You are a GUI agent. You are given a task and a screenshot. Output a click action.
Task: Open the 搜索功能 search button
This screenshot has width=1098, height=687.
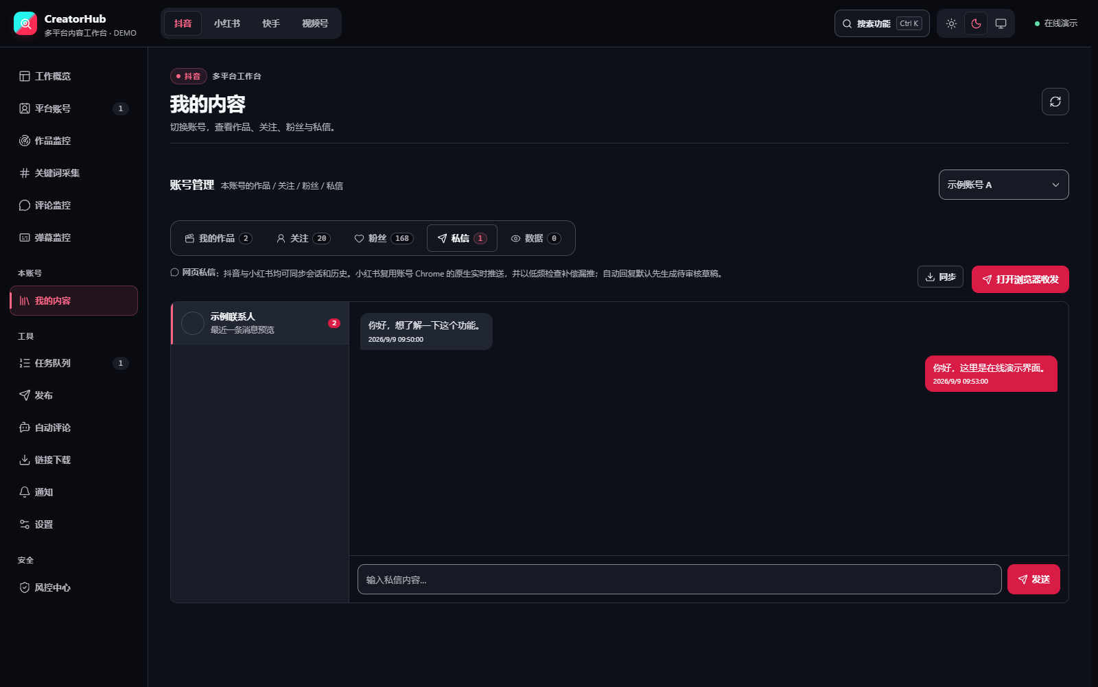point(882,23)
